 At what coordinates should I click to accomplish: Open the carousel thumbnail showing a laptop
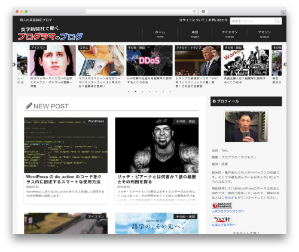(101, 61)
